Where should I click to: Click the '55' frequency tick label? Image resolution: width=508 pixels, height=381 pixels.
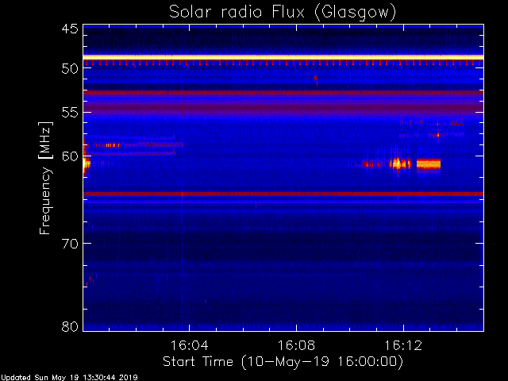70,113
